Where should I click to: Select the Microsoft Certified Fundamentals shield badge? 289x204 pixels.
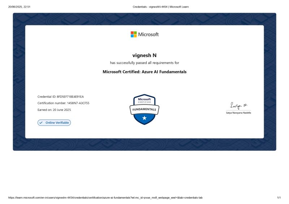pos(144,109)
